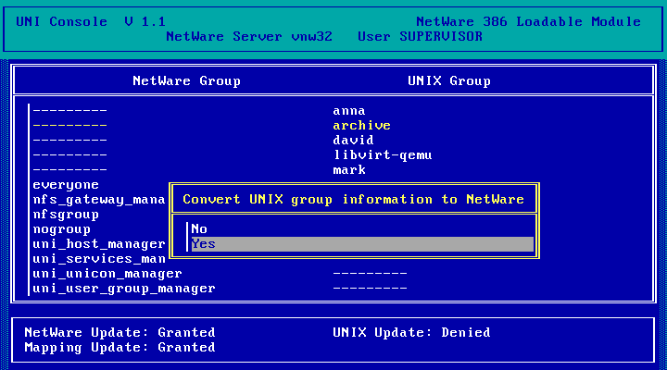Click the Convert UNIX group information title
This screenshot has width=667, height=370.
point(353,200)
